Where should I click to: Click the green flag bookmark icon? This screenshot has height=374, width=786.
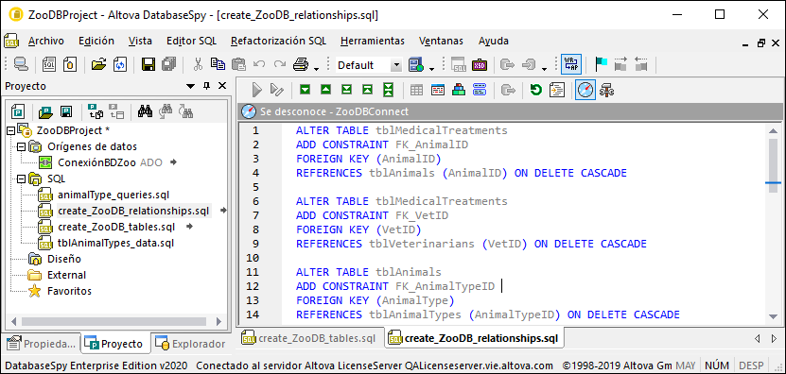pyautogui.click(x=601, y=64)
